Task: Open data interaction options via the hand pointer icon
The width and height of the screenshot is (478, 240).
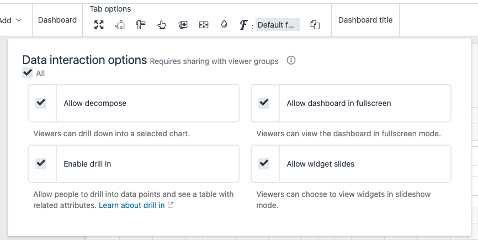Action: point(162,25)
